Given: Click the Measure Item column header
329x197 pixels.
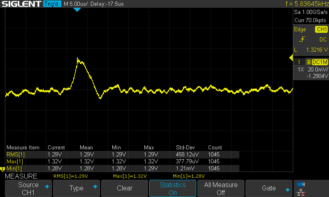Looking at the screenshot, I should pyautogui.click(x=23, y=147).
